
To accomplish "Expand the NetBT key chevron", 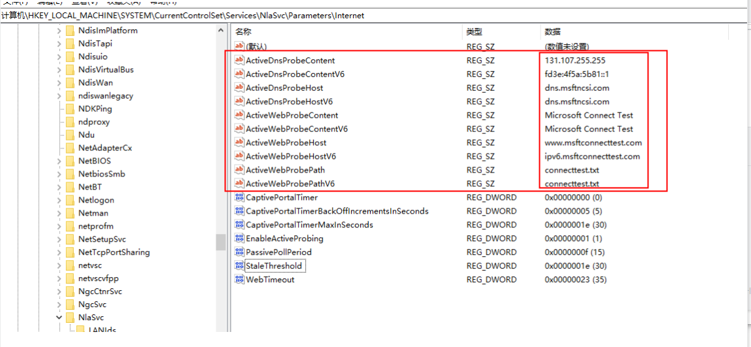I will point(58,187).
